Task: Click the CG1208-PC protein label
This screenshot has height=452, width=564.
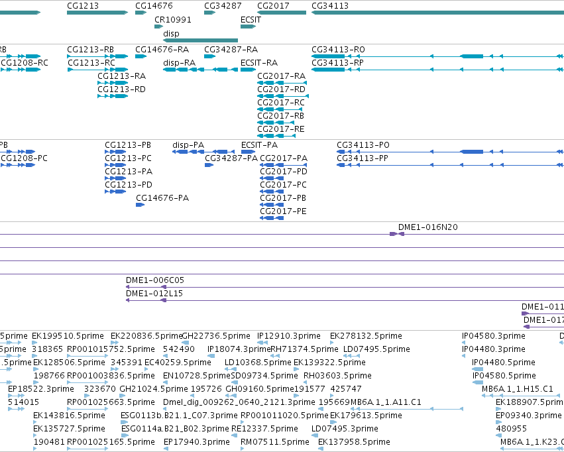Action: point(24,158)
